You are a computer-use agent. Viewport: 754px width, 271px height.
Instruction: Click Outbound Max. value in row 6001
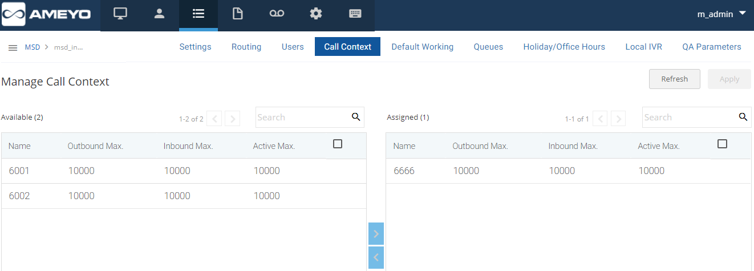pyautogui.click(x=81, y=171)
